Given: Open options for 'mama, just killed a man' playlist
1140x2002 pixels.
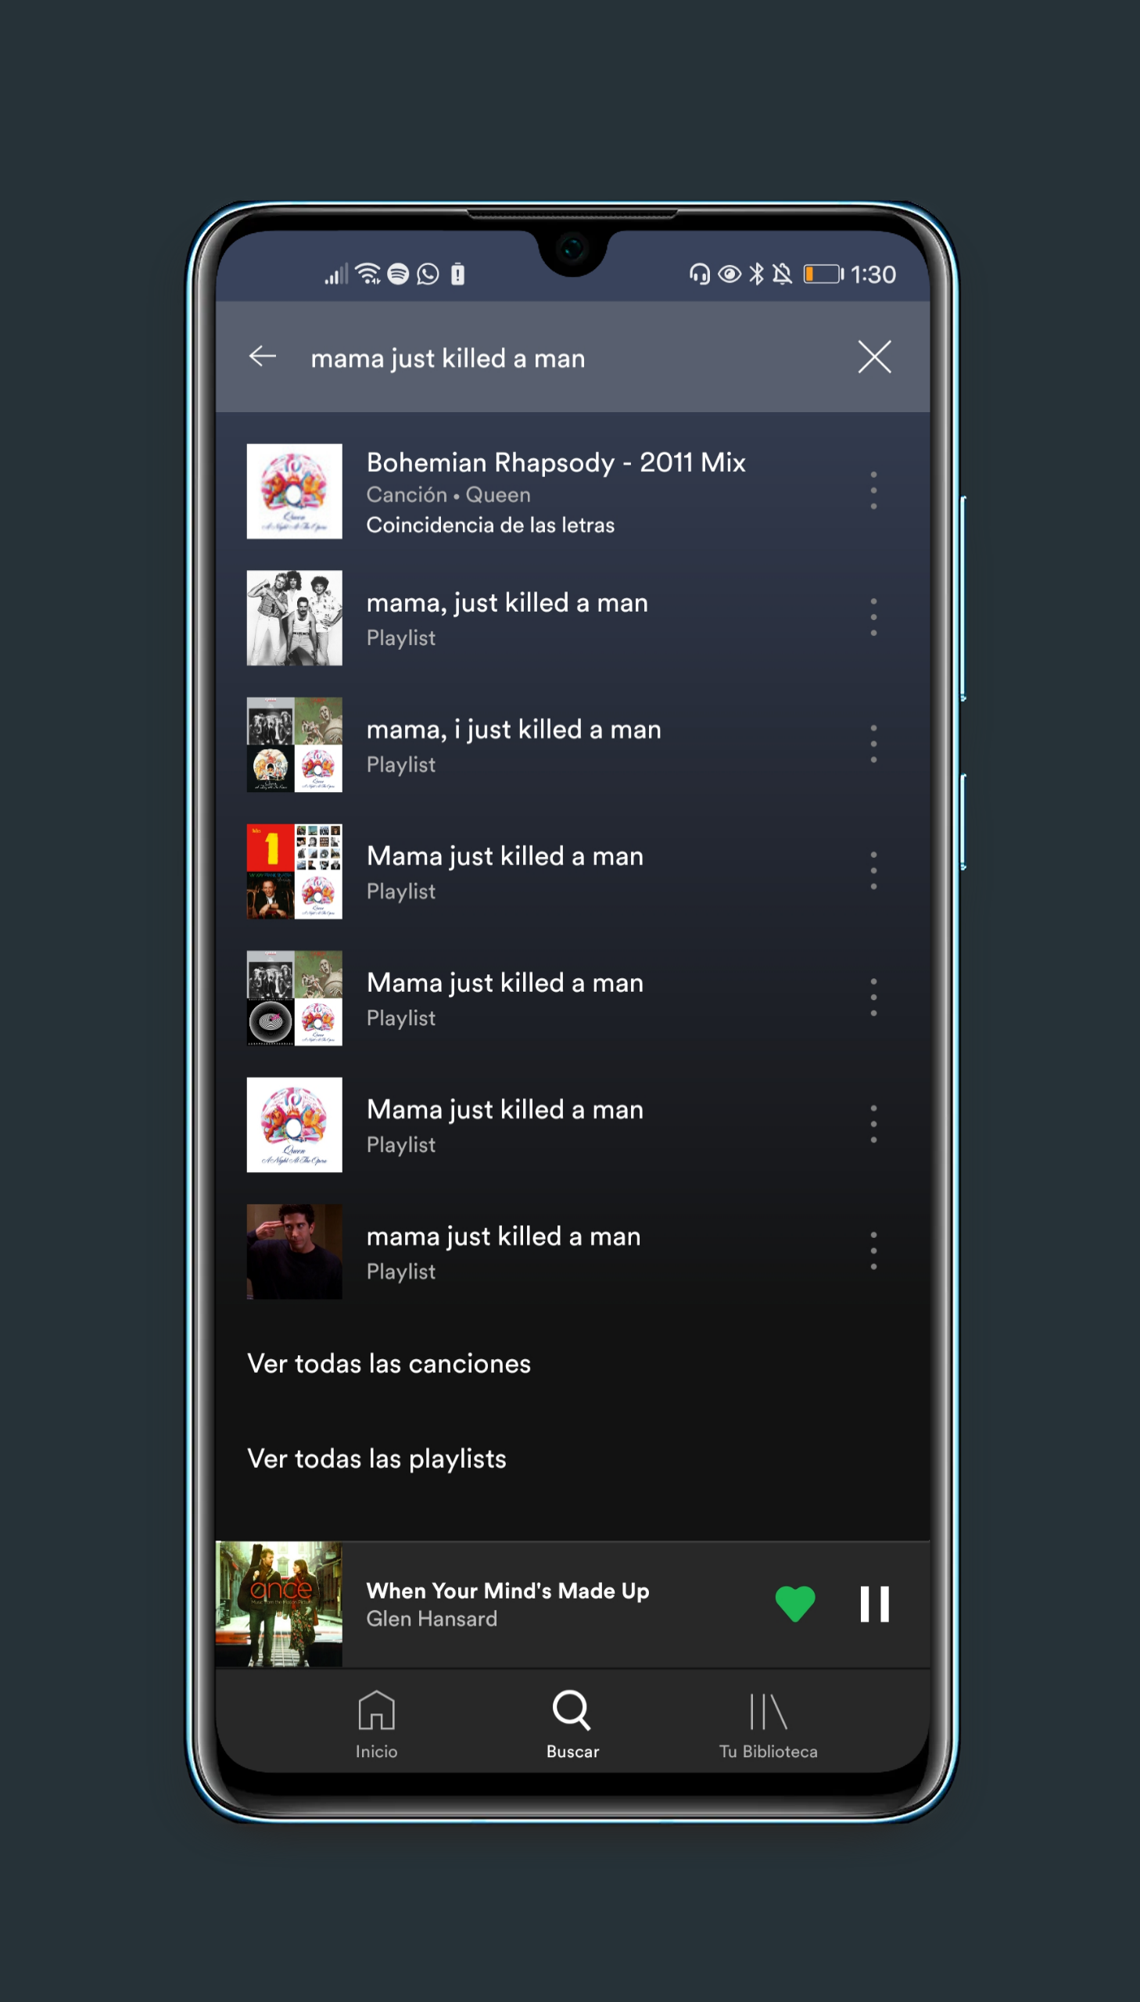Looking at the screenshot, I should point(873,617).
